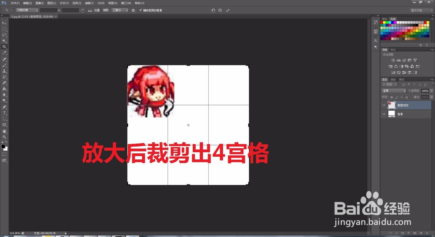
Task: Change screen mode icon in toolbox
Action: (x=4, y=160)
